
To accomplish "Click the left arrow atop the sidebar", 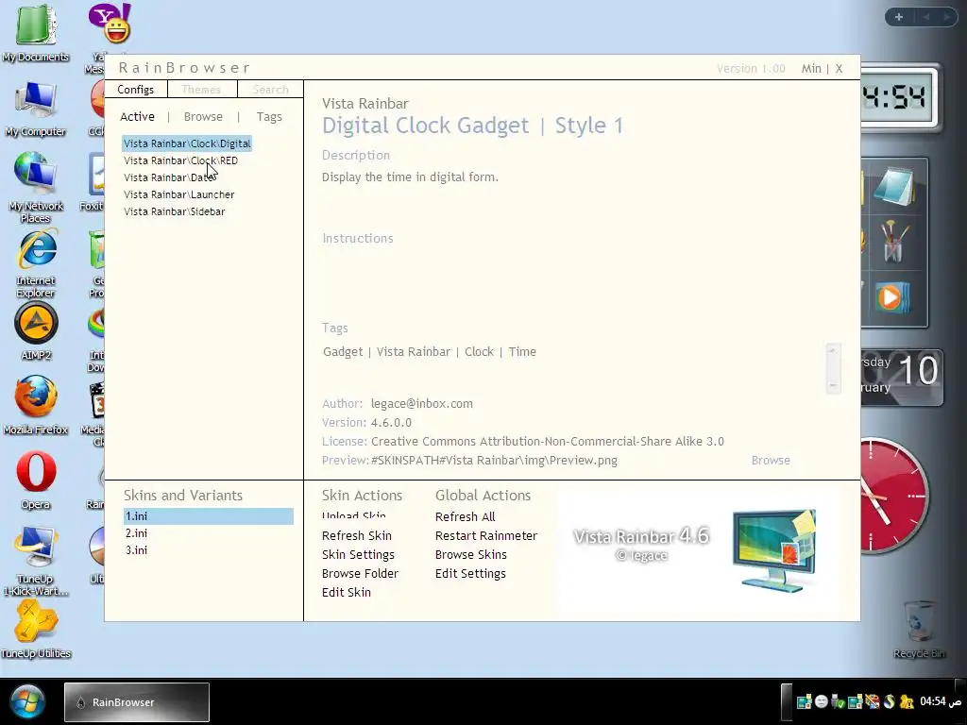I will pos(925,17).
